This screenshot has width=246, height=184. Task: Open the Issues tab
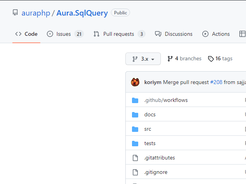click(x=65, y=34)
